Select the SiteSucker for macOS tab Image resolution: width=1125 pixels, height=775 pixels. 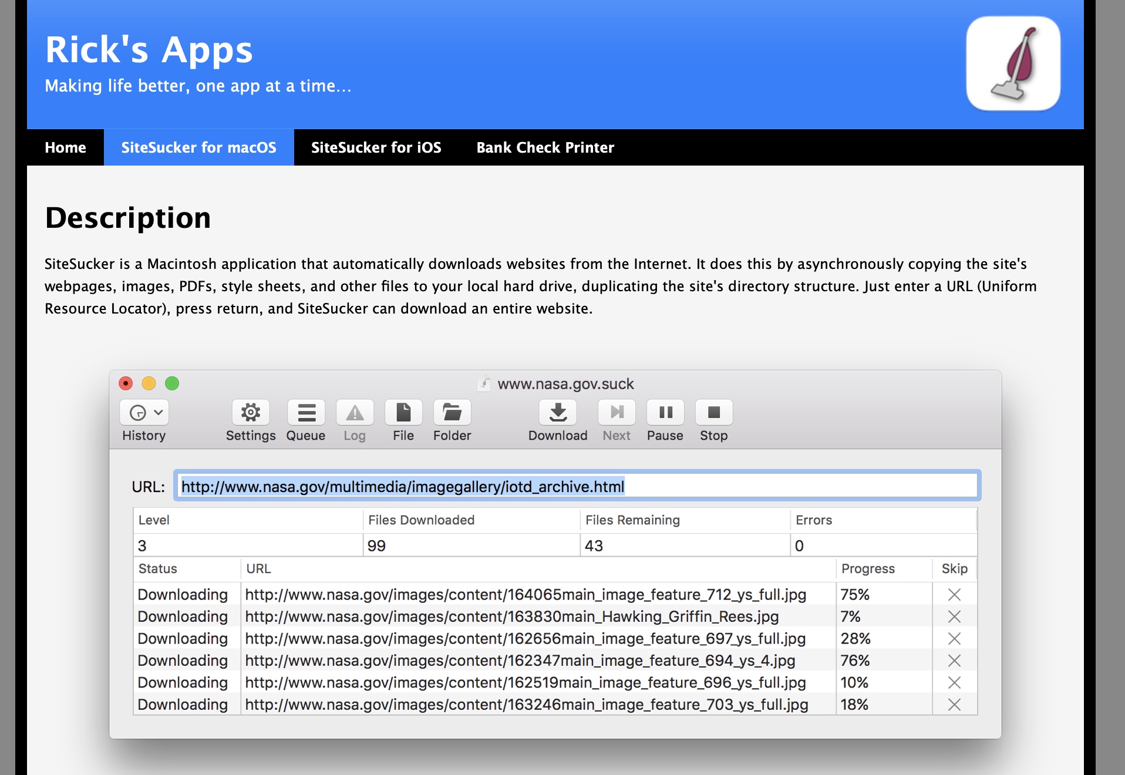click(x=198, y=147)
